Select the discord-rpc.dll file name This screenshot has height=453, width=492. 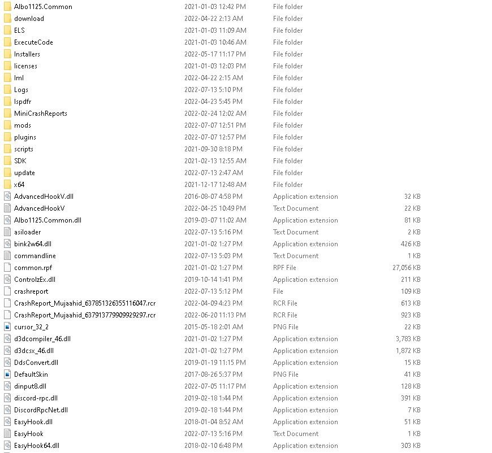(36, 398)
